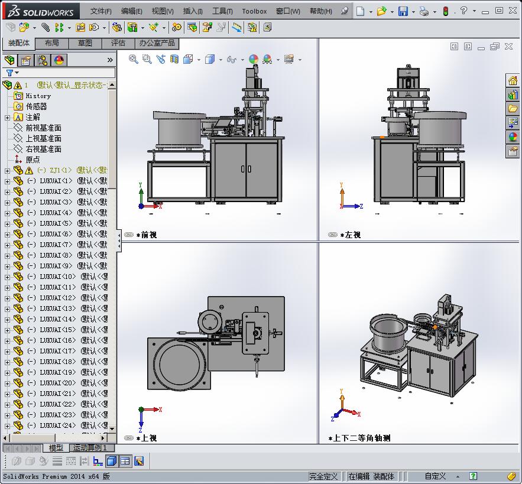The height and width of the screenshot is (484, 522).
Task: Open the File Explorer task pane
Action: pyautogui.click(x=513, y=109)
